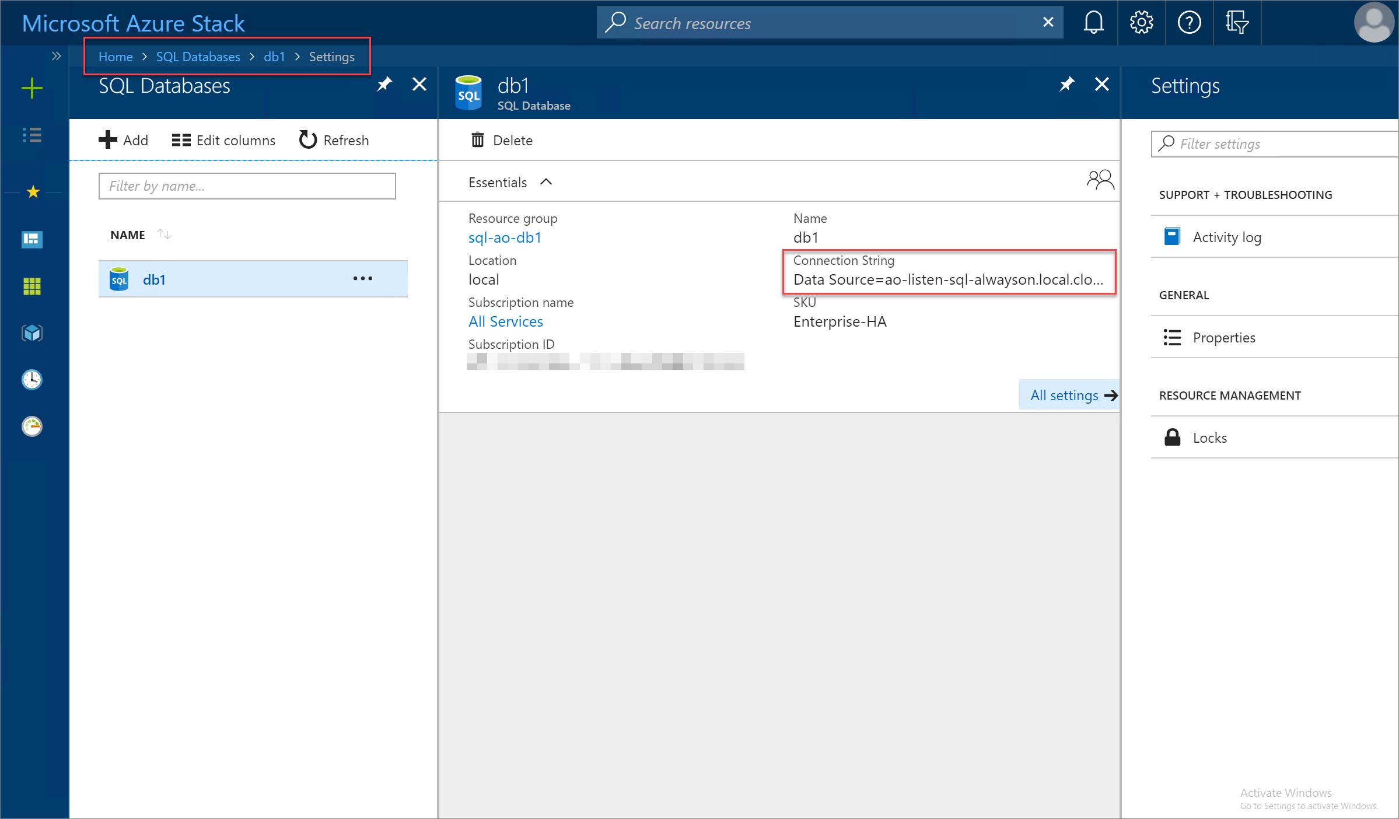The image size is (1399, 819).
Task: Click Edit columns in SQL Databases
Action: click(223, 139)
